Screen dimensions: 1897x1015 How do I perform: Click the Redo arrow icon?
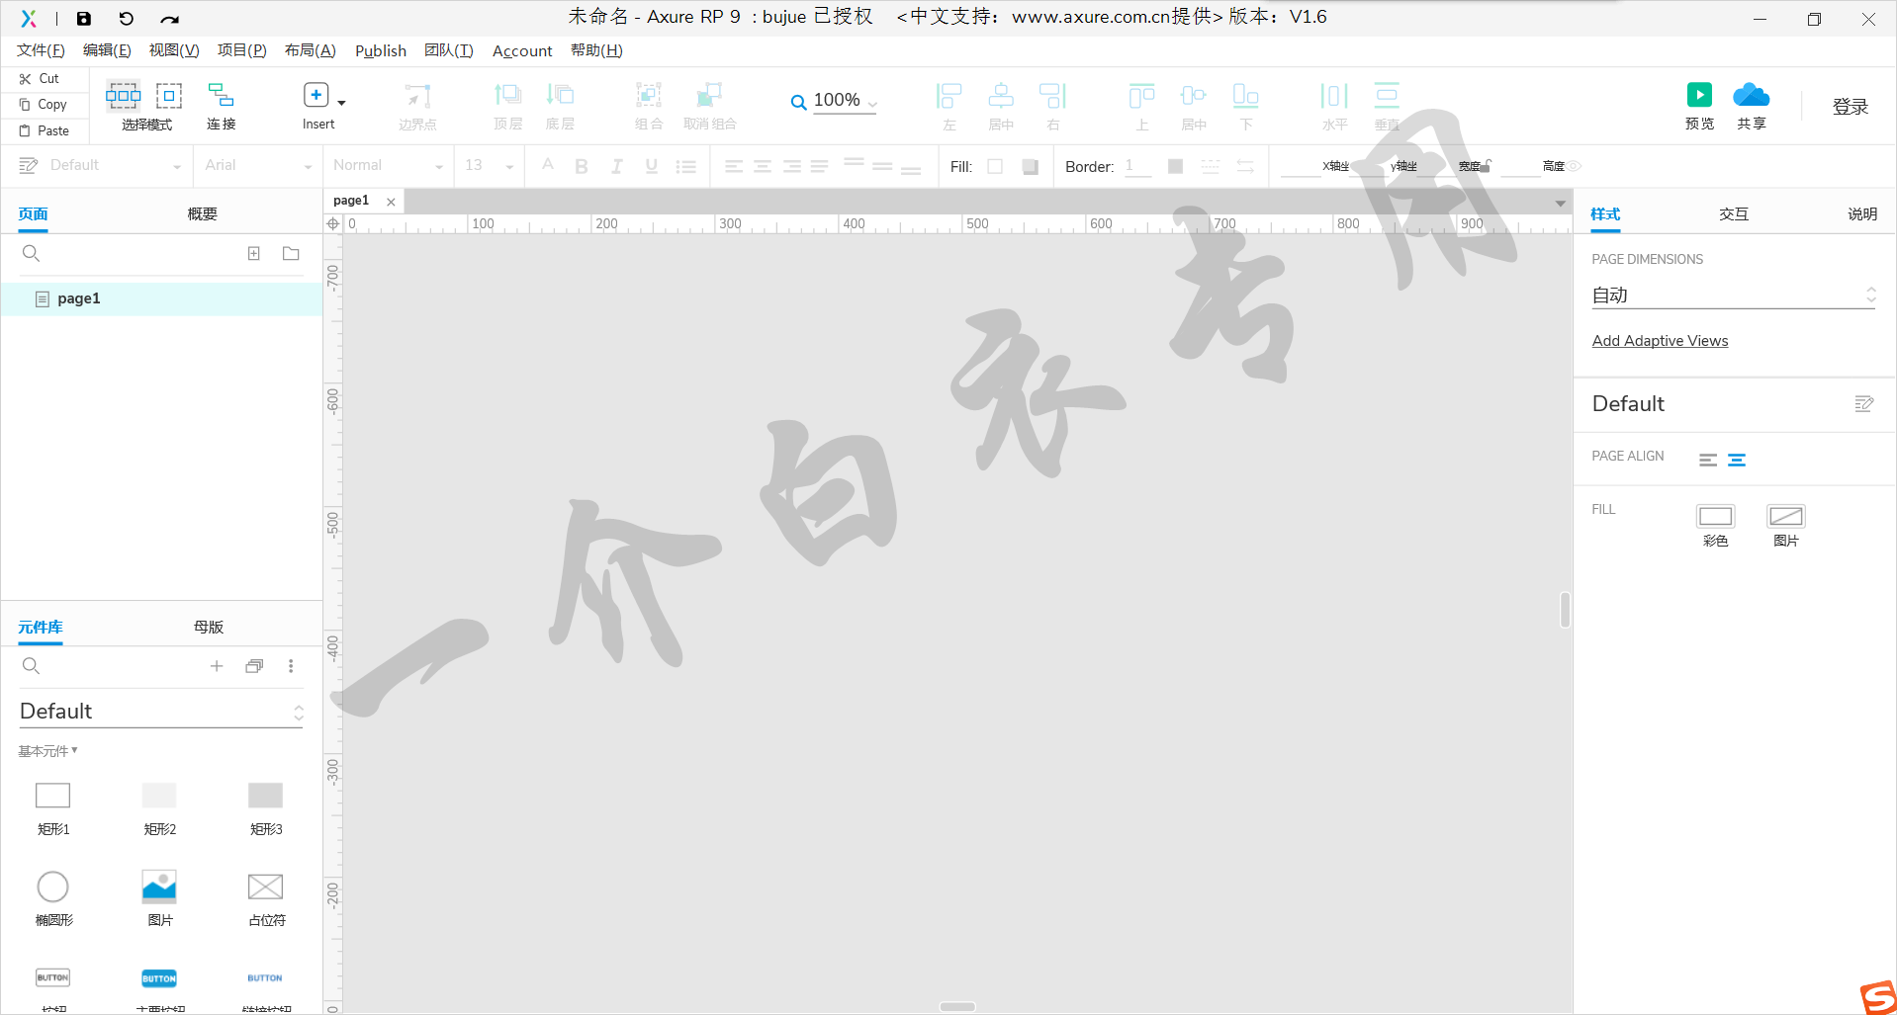[169, 19]
